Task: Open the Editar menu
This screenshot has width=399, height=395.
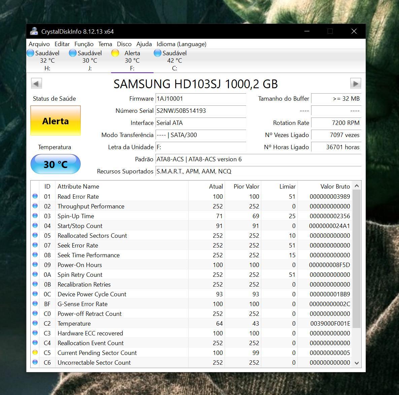Action: pyautogui.click(x=62, y=44)
